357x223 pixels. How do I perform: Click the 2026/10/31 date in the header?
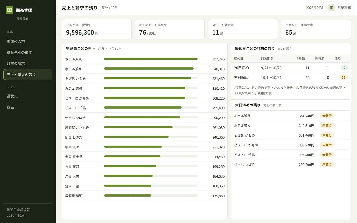coord(315,8)
